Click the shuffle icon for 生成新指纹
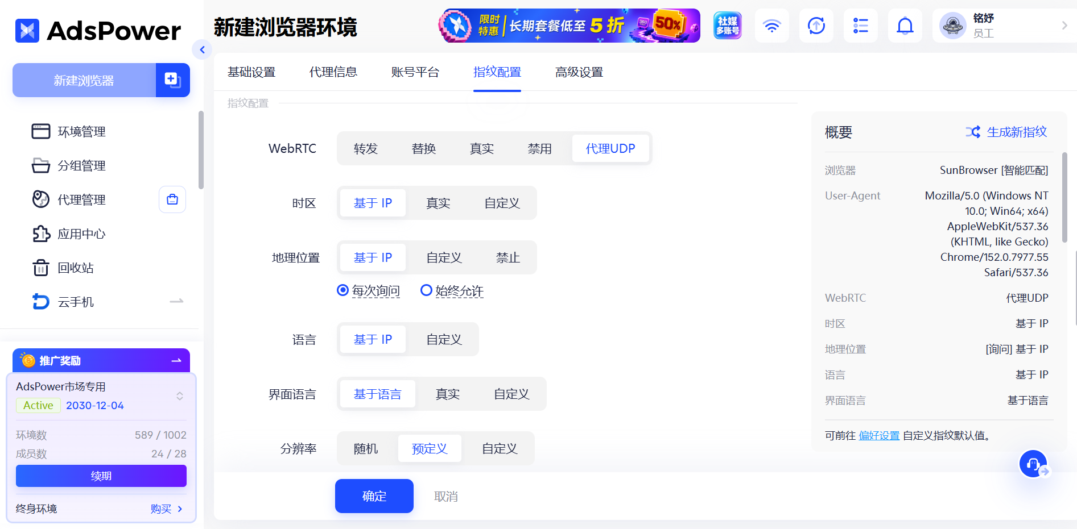 coord(973,132)
